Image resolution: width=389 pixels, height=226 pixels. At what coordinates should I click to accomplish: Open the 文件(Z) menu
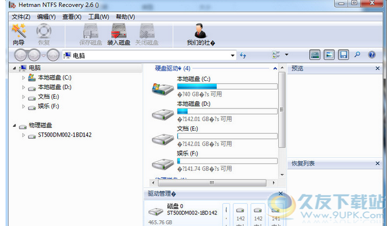tap(21, 17)
